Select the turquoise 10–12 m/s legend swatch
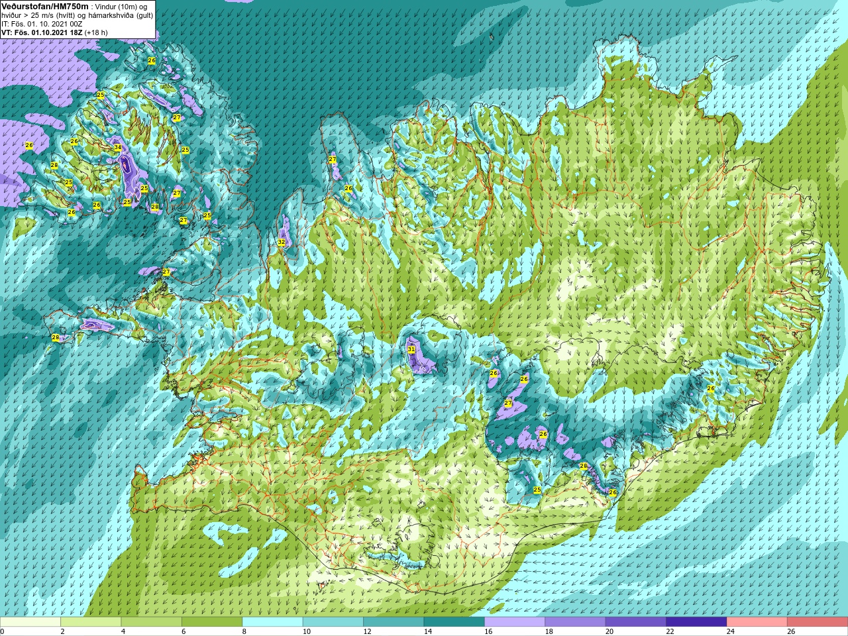 (333, 622)
